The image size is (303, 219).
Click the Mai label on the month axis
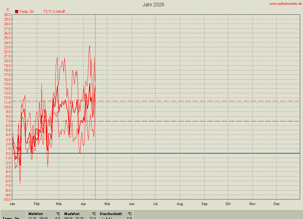pos(107,204)
